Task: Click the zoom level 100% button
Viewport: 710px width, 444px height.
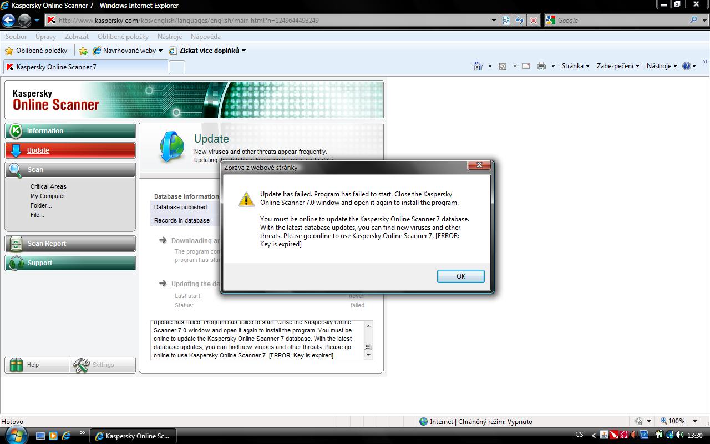Action: (x=672, y=421)
